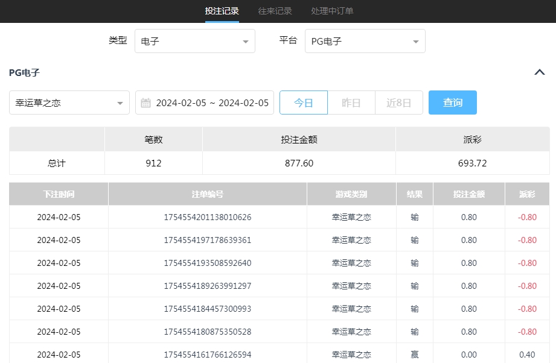The height and width of the screenshot is (363, 556).
Task: Click the 投注金额 table column header
Action: click(468, 194)
